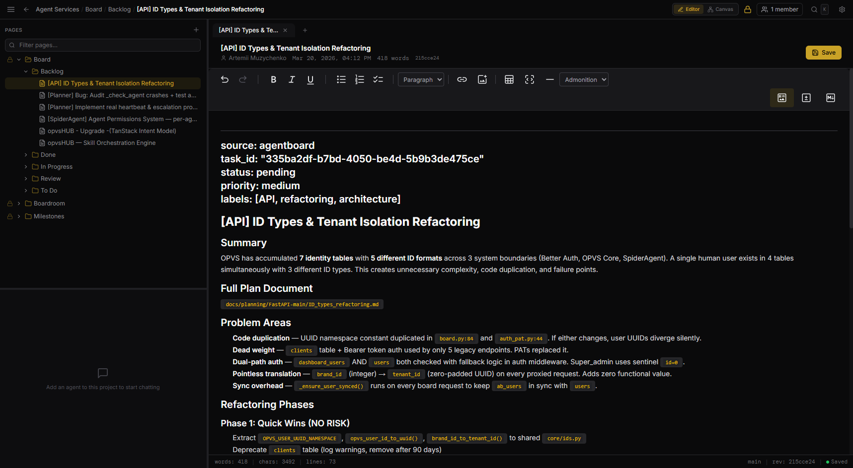Switch to Editor mode
The height and width of the screenshot is (468, 853).
click(x=689, y=9)
